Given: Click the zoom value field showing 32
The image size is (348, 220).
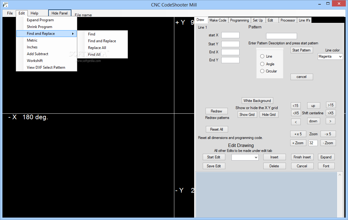Looking at the screenshot, I should (313, 143).
